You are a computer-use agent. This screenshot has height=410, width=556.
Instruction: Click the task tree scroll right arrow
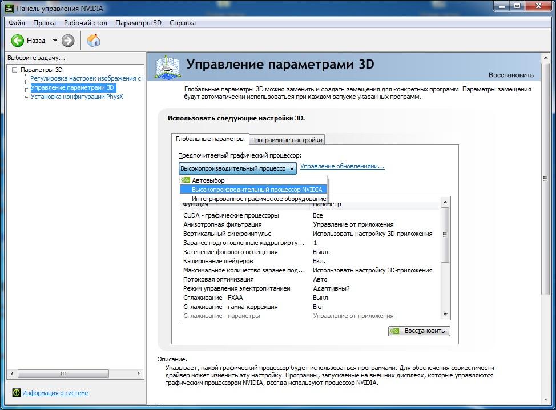pyautogui.click(x=138, y=373)
